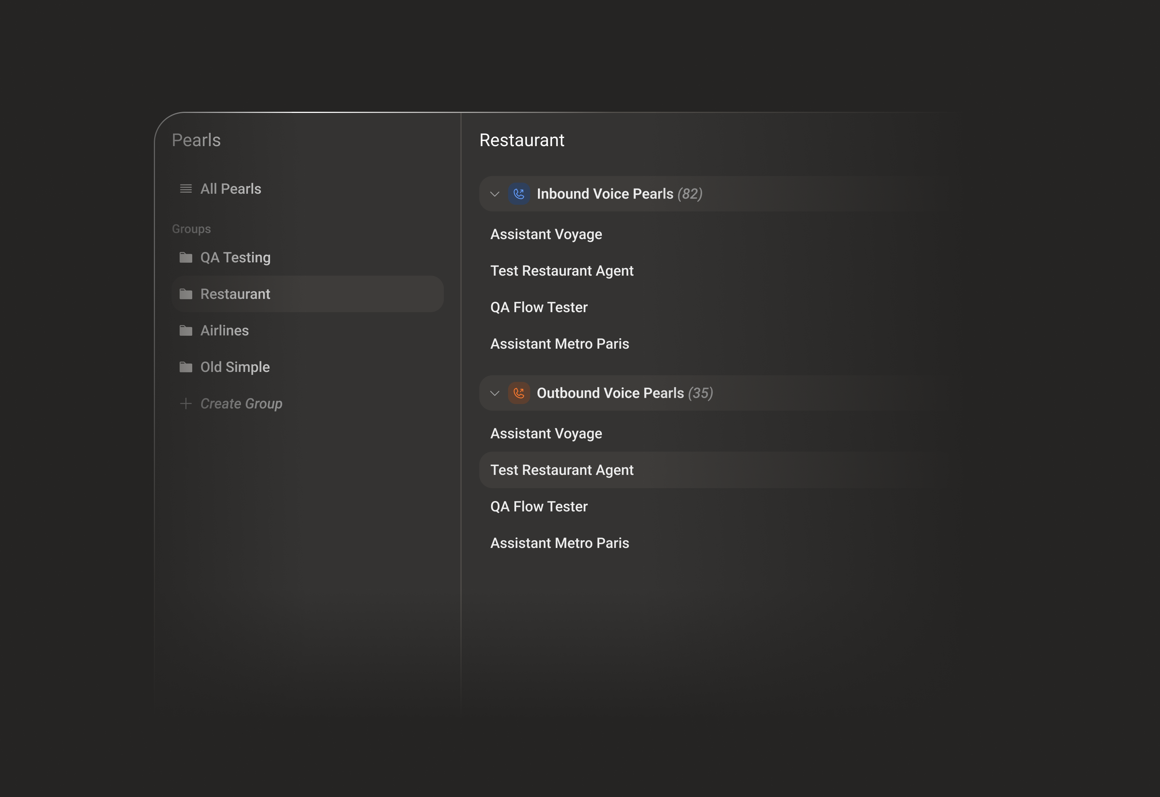Screen dimensions: 1160x797
Task: Click the Inbound Voice Pearls header label
Action: tap(605, 194)
